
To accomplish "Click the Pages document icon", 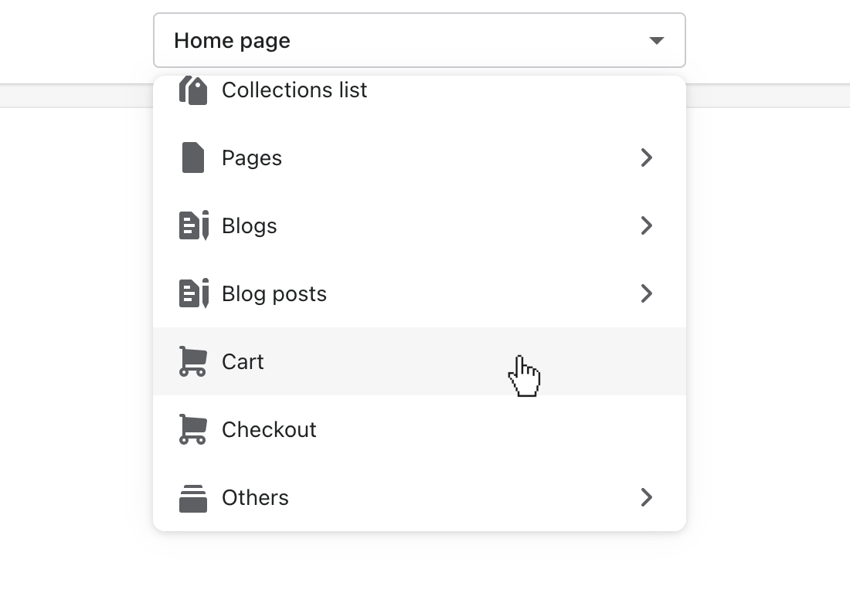I will point(193,158).
